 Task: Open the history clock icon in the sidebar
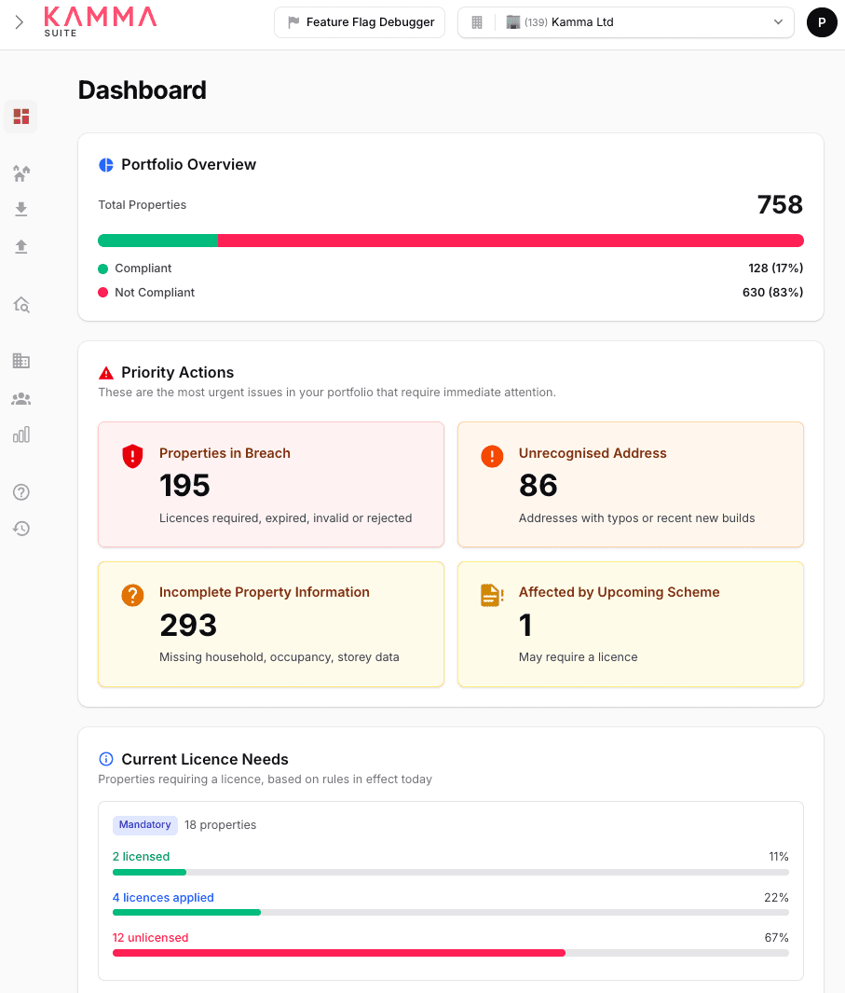click(x=20, y=528)
